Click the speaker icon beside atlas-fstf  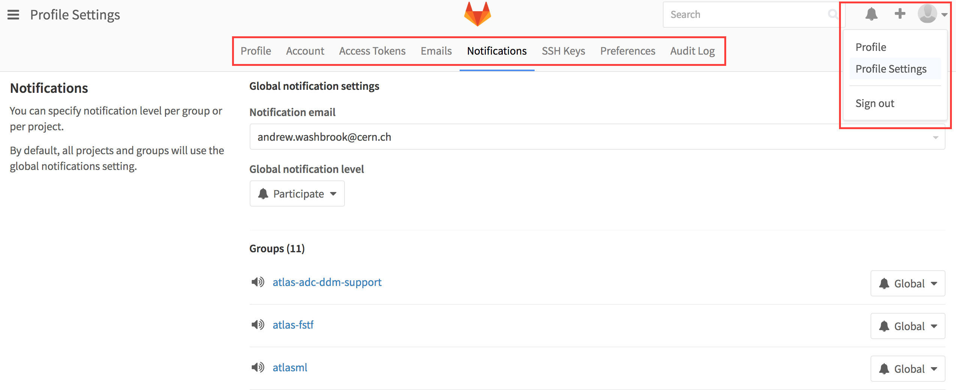click(258, 325)
